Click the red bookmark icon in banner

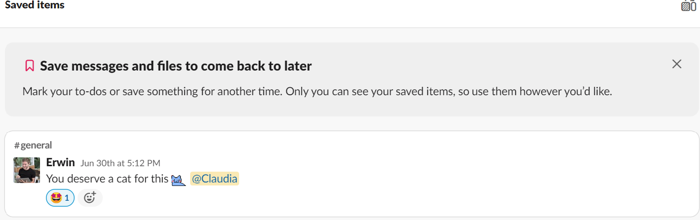tap(30, 66)
